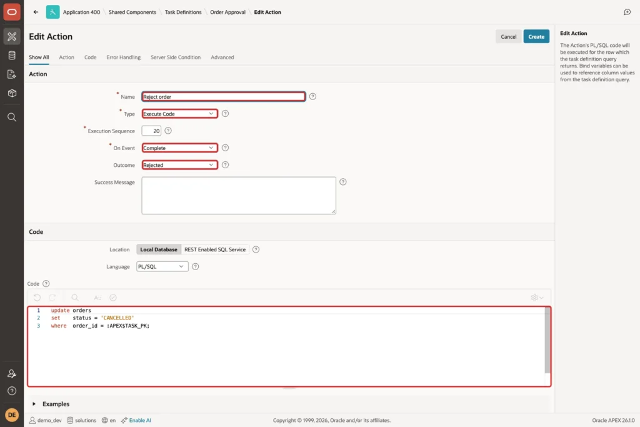640x427 pixels.
Task: Show help for Execution Sequence
Action: coord(168,131)
